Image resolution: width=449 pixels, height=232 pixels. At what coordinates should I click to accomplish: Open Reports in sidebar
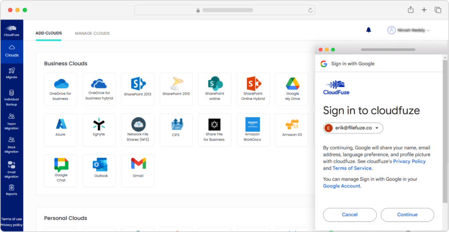11,190
